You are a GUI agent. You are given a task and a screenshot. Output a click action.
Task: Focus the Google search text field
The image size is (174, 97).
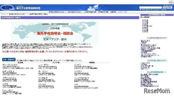[x=151, y=8]
